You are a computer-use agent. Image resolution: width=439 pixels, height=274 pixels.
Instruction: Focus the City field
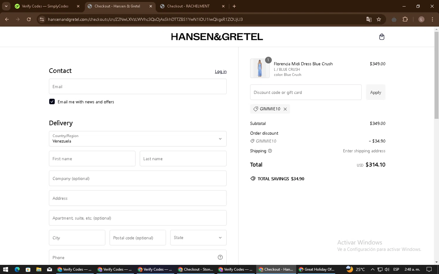[77, 237]
